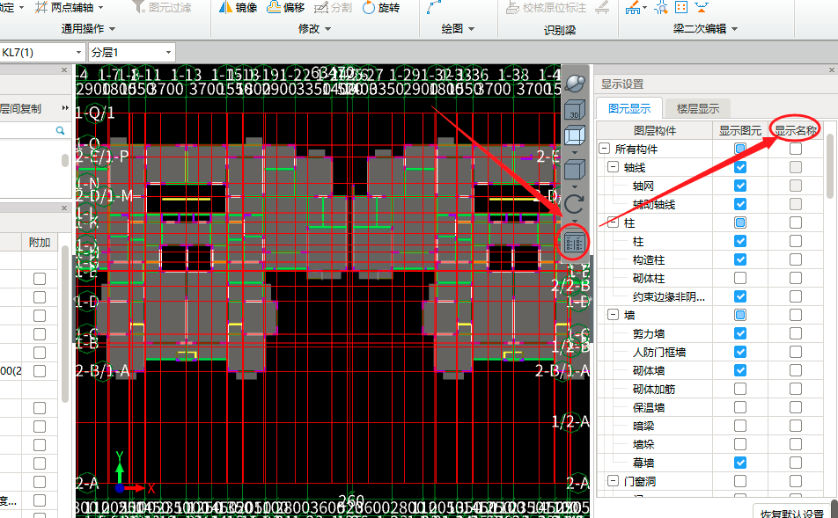The height and width of the screenshot is (518, 838).
Task: Click the 识别梁 group label
Action: point(560,31)
